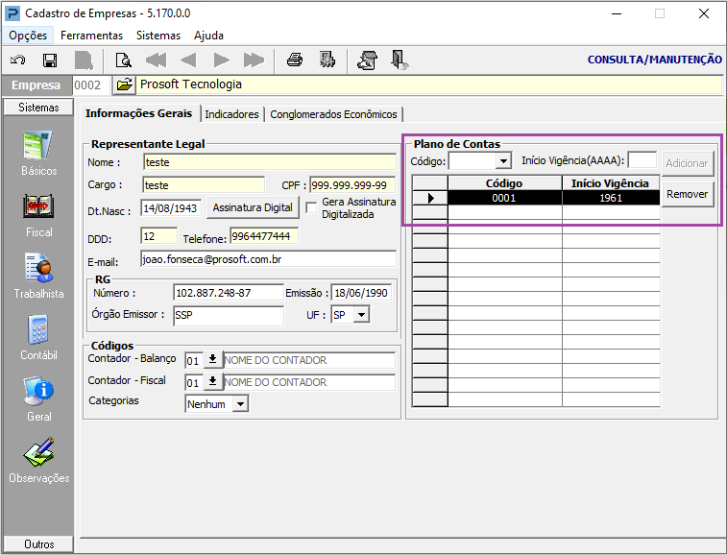727x555 pixels.
Task: Click the Telefone field
Action: 264,236
